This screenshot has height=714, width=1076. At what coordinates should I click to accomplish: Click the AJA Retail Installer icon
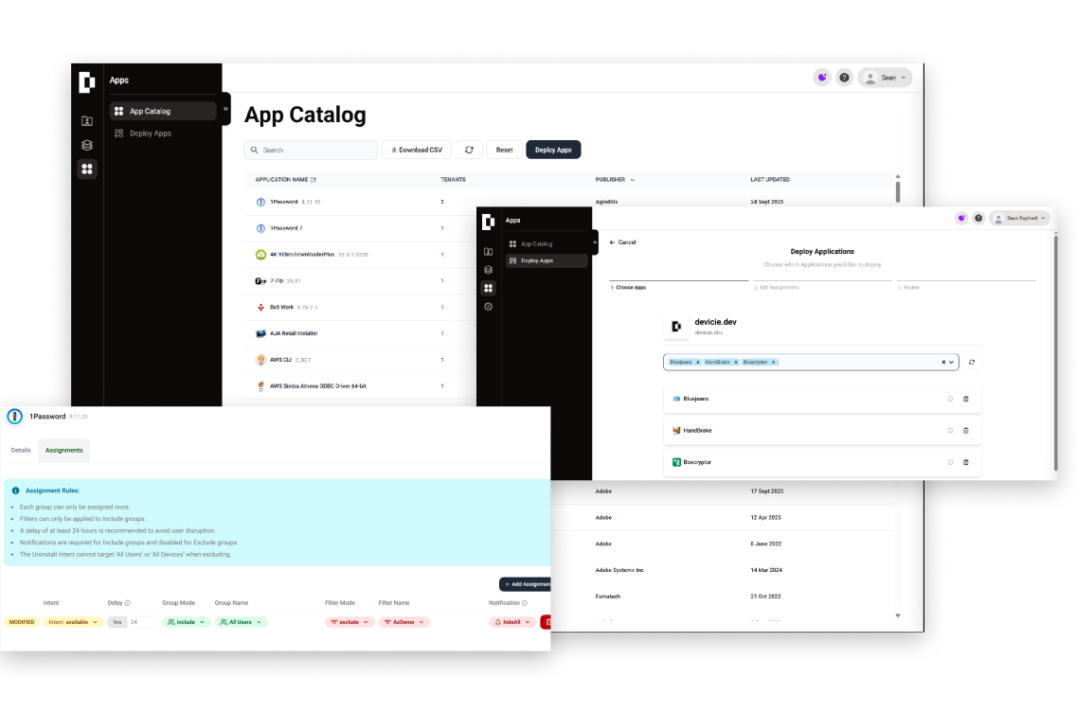(x=260, y=333)
